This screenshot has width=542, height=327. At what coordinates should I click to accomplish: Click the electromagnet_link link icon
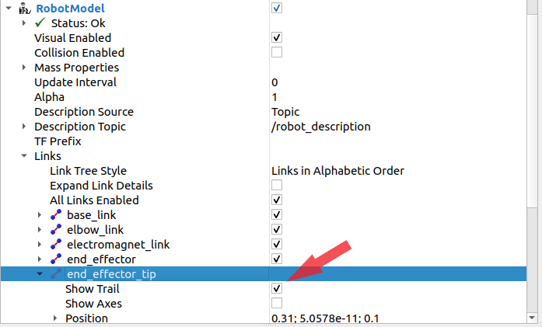coord(56,245)
